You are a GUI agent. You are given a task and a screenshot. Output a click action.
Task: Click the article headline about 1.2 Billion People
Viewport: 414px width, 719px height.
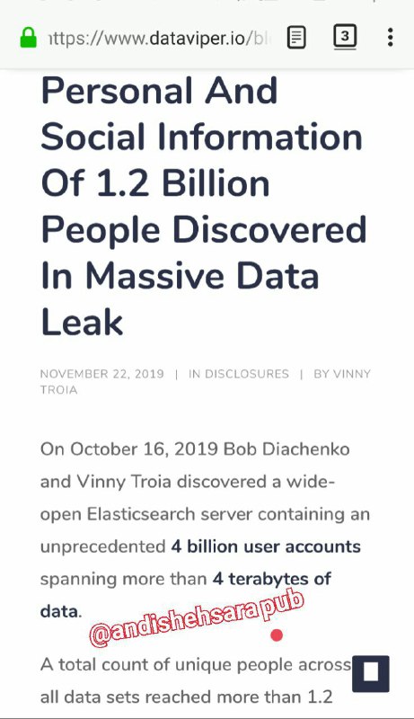pos(204,207)
